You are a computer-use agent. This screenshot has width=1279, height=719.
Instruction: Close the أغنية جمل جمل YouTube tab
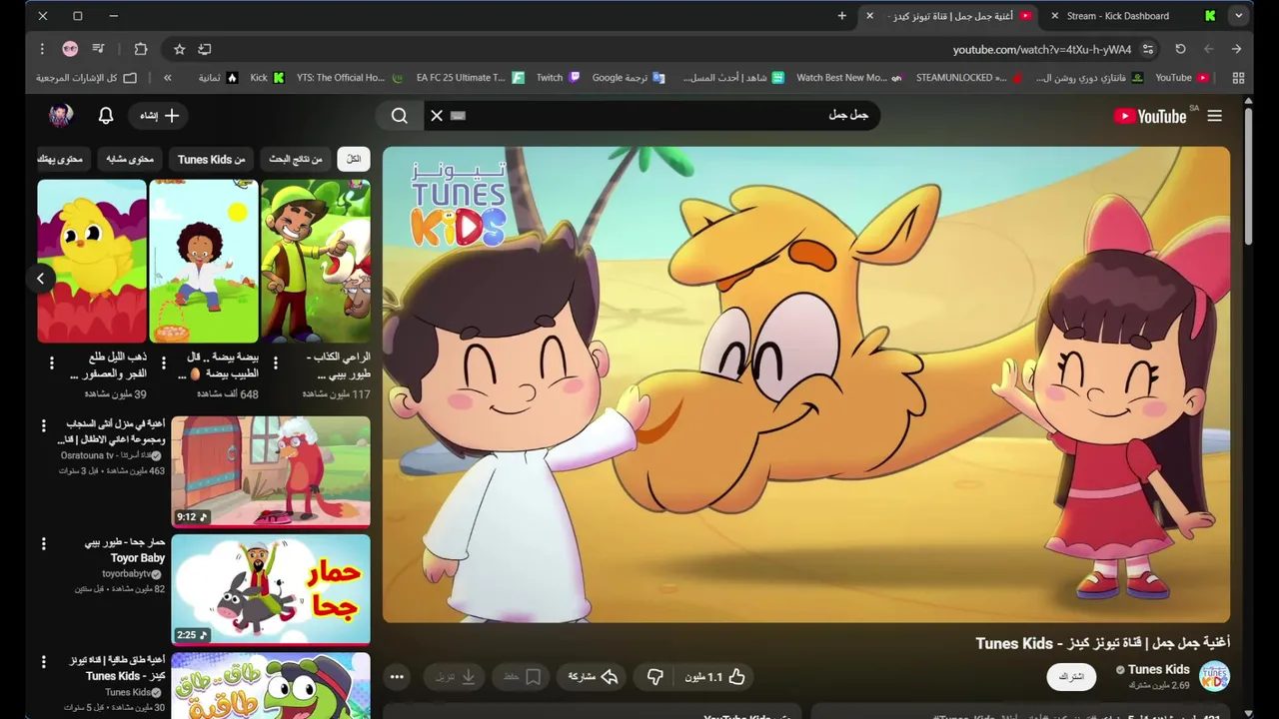pyautogui.click(x=869, y=16)
